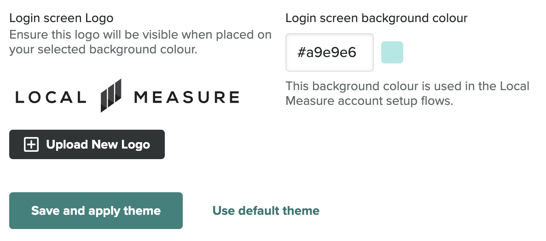Click the 'Ensure this logo will be visible' text
The width and height of the screenshot is (546, 241).
click(140, 35)
